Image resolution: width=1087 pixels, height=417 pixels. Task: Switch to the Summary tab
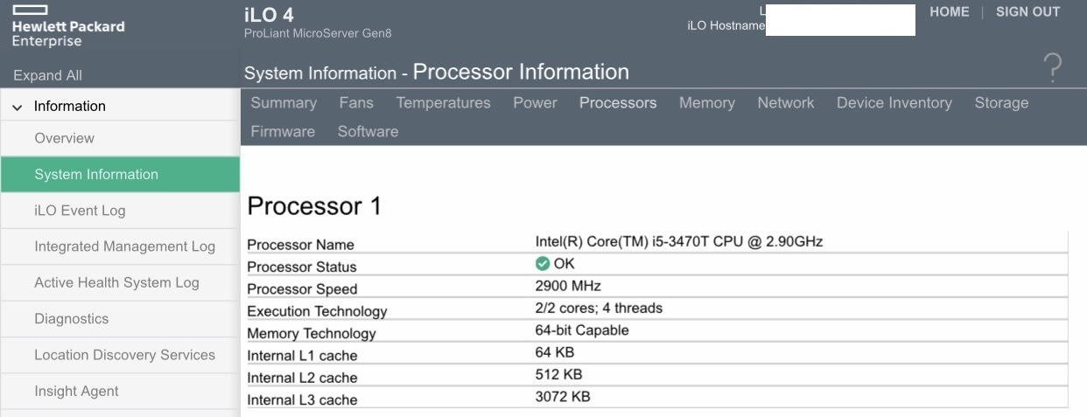click(x=284, y=103)
